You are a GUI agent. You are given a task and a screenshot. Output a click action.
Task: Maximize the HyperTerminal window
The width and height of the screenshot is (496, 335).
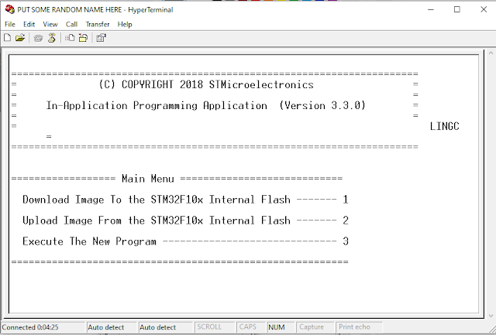point(457,9)
